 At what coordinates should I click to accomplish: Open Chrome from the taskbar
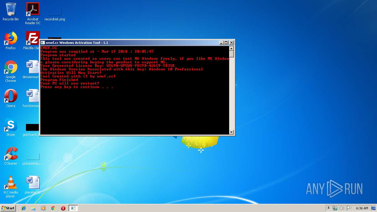53,208
